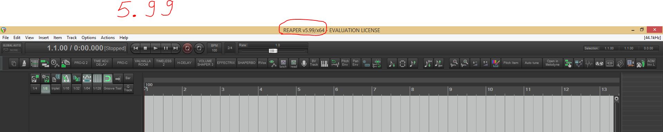The image size is (663, 132).
Task: Toggle the vertical grid lines icon
Action: (97, 78)
